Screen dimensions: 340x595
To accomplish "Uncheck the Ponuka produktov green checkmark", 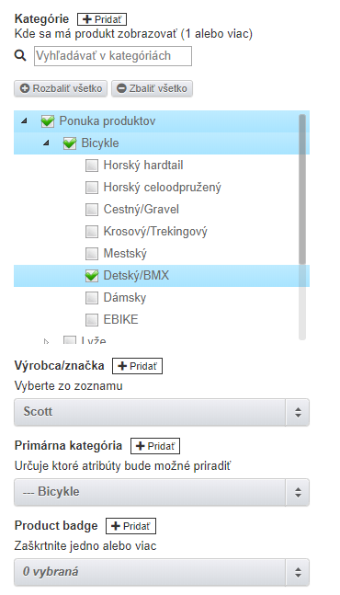I will [x=48, y=121].
